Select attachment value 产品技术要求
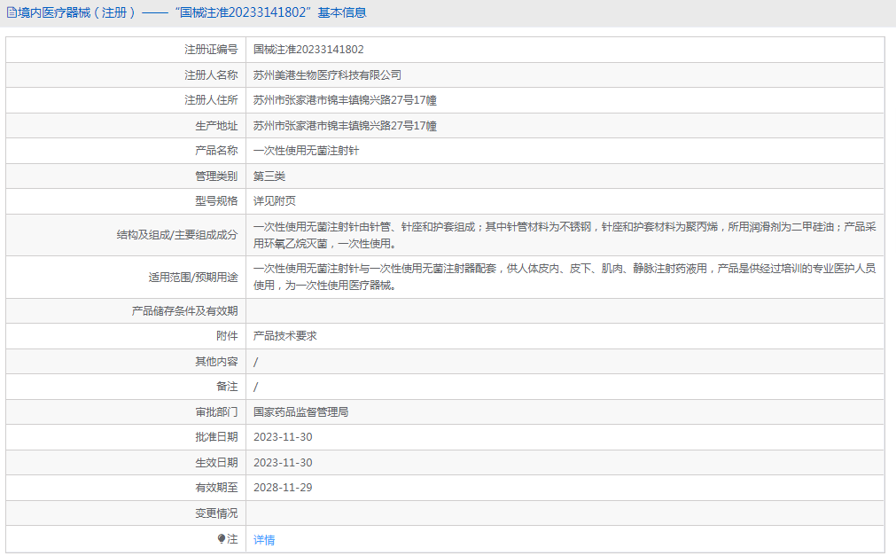 285,336
